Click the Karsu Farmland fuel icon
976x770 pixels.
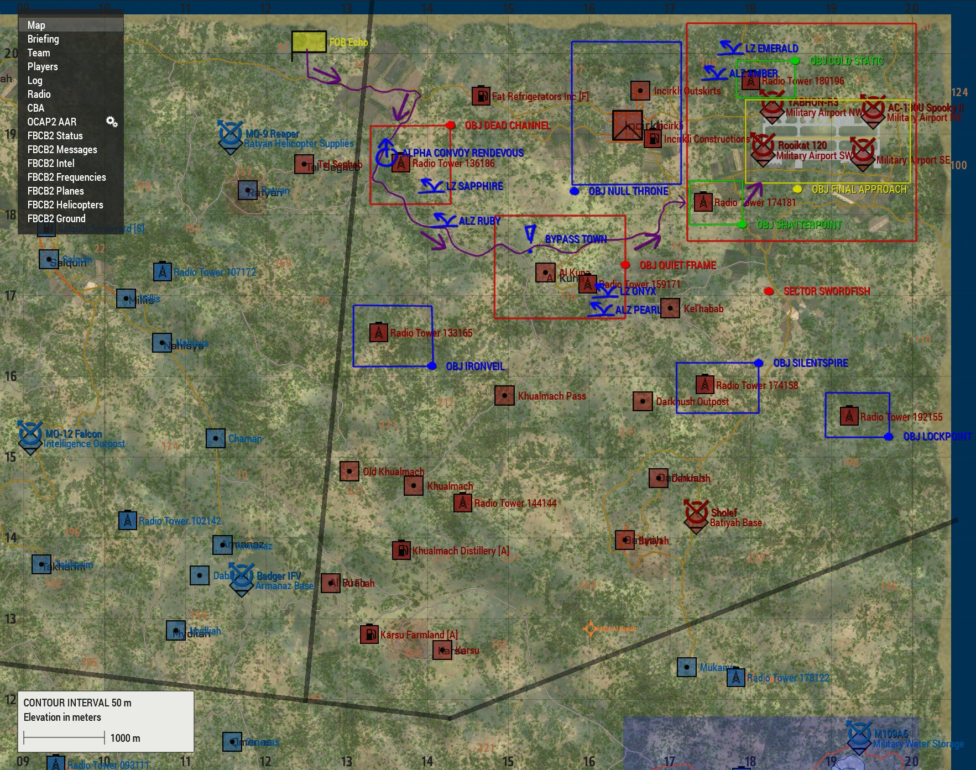click(369, 634)
